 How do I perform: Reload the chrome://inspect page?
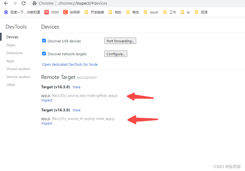pos(24,3)
